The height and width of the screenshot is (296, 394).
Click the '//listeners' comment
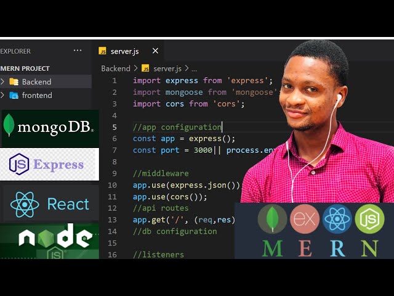point(159,255)
